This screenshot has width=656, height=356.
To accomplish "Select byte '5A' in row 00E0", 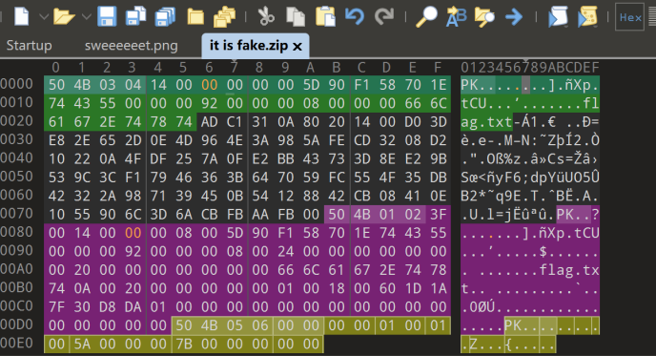I will click(x=82, y=344).
